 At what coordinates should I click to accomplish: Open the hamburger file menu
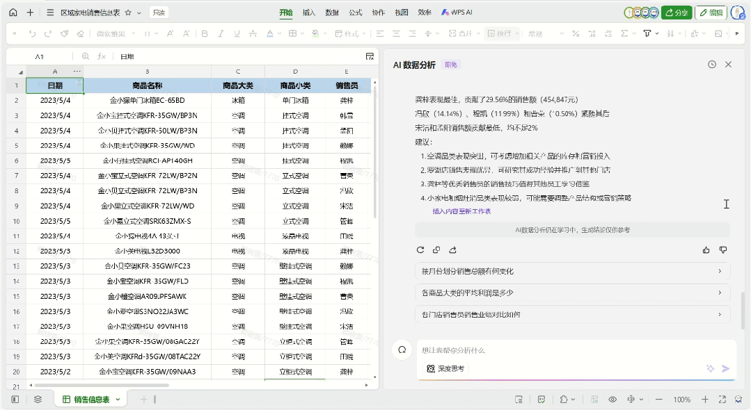pos(50,13)
